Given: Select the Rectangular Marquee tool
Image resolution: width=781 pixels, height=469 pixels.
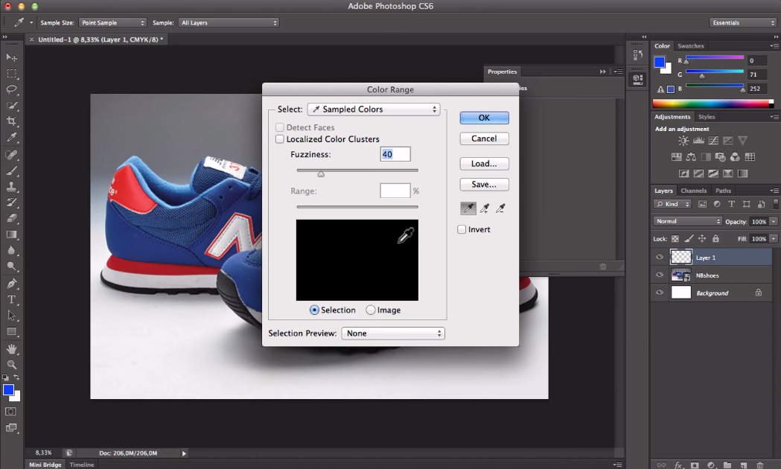Looking at the screenshot, I should [x=11, y=74].
